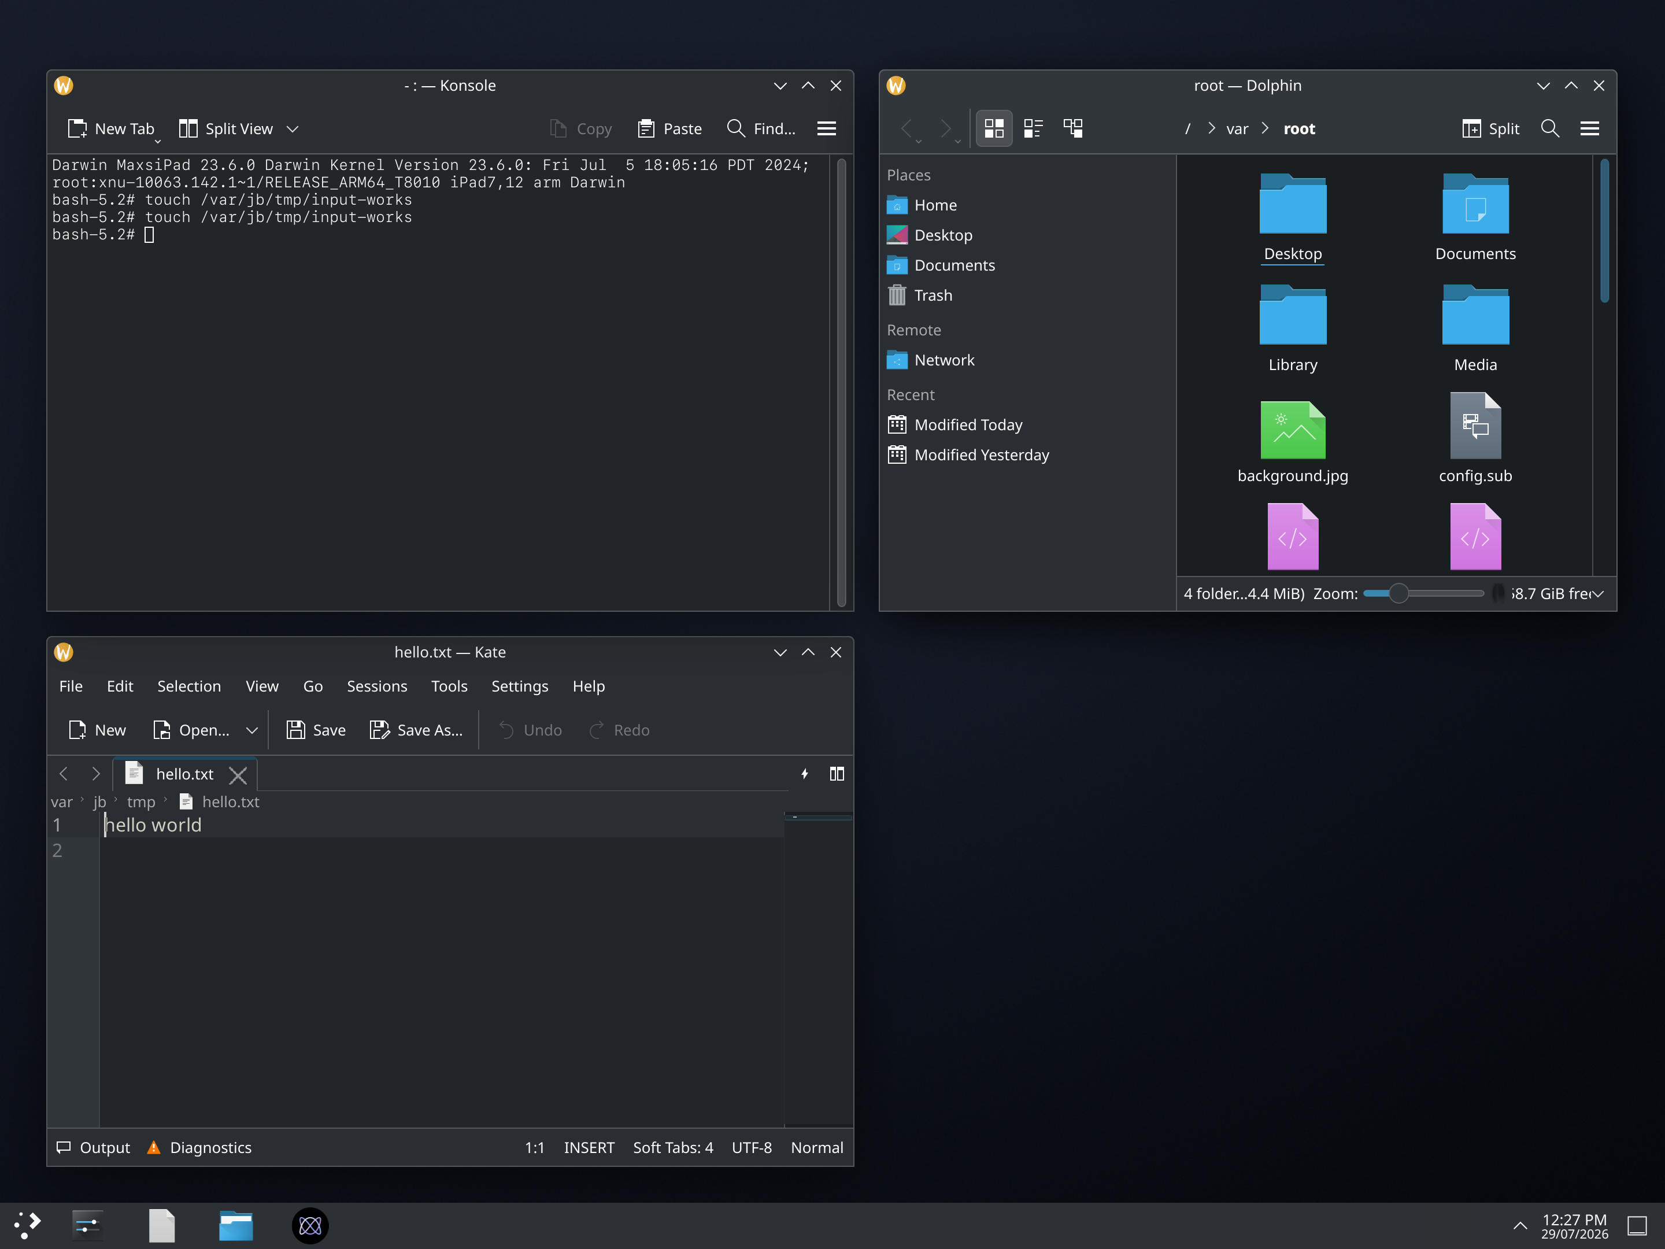Show files Modified Today in Dolphin
The width and height of the screenshot is (1665, 1249).
coord(1027,424)
